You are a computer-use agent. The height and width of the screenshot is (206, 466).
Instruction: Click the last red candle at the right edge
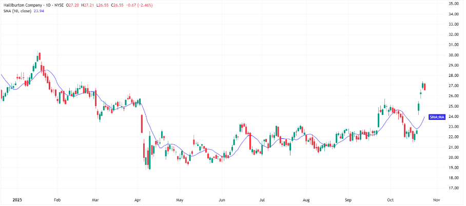click(425, 87)
